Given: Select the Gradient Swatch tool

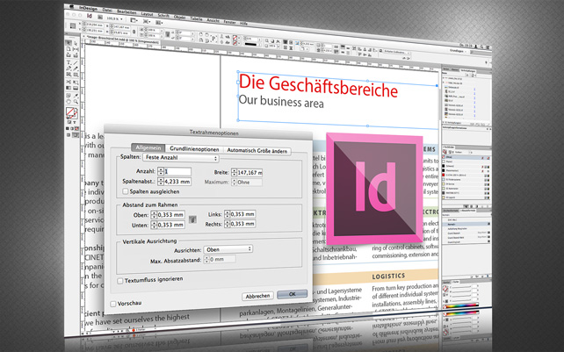Looking at the screenshot, I should click(69, 88).
